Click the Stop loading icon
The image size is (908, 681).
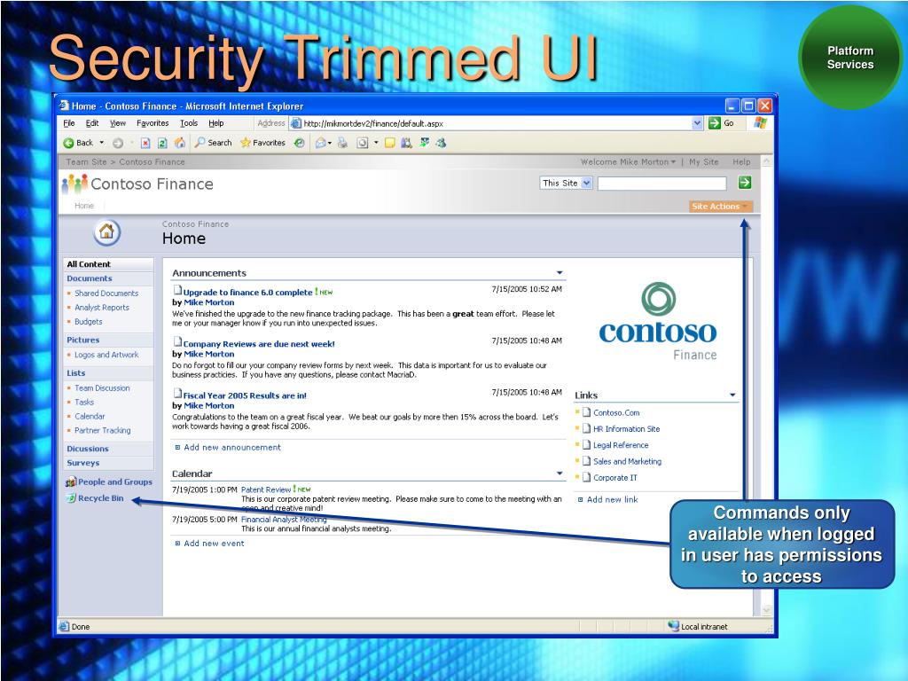tap(145, 143)
